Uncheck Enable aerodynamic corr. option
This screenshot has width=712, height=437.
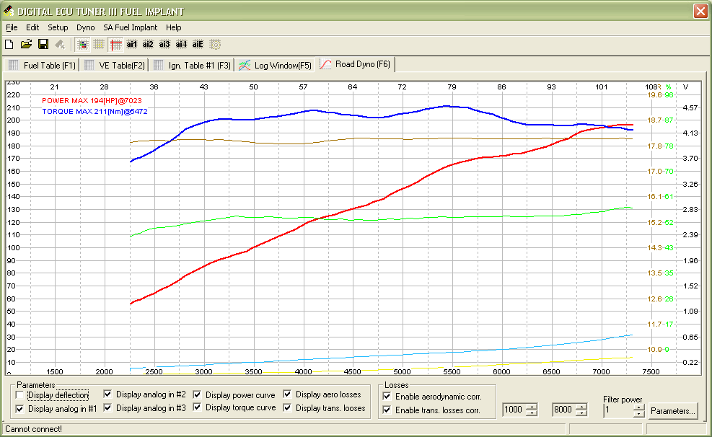387,397
